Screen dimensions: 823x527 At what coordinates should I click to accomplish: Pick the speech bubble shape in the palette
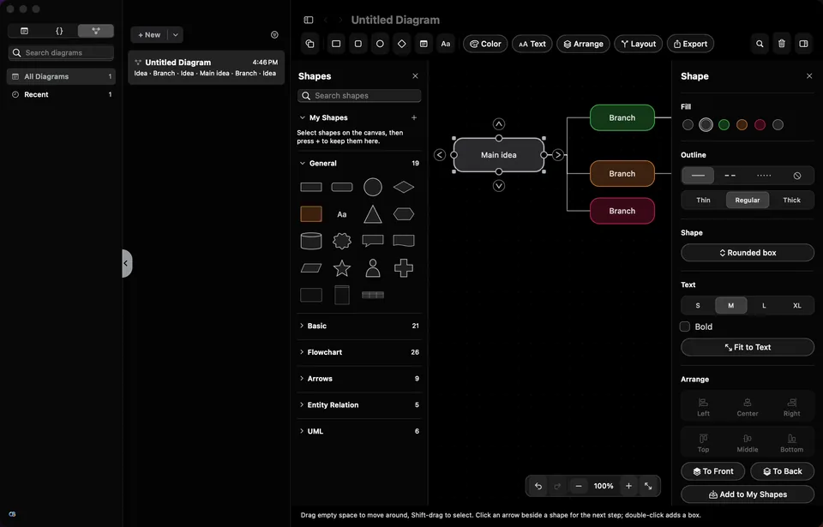(x=373, y=241)
